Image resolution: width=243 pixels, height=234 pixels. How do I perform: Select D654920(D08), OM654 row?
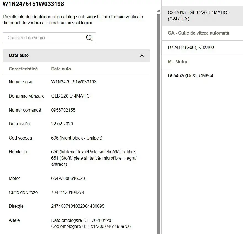coord(202,76)
